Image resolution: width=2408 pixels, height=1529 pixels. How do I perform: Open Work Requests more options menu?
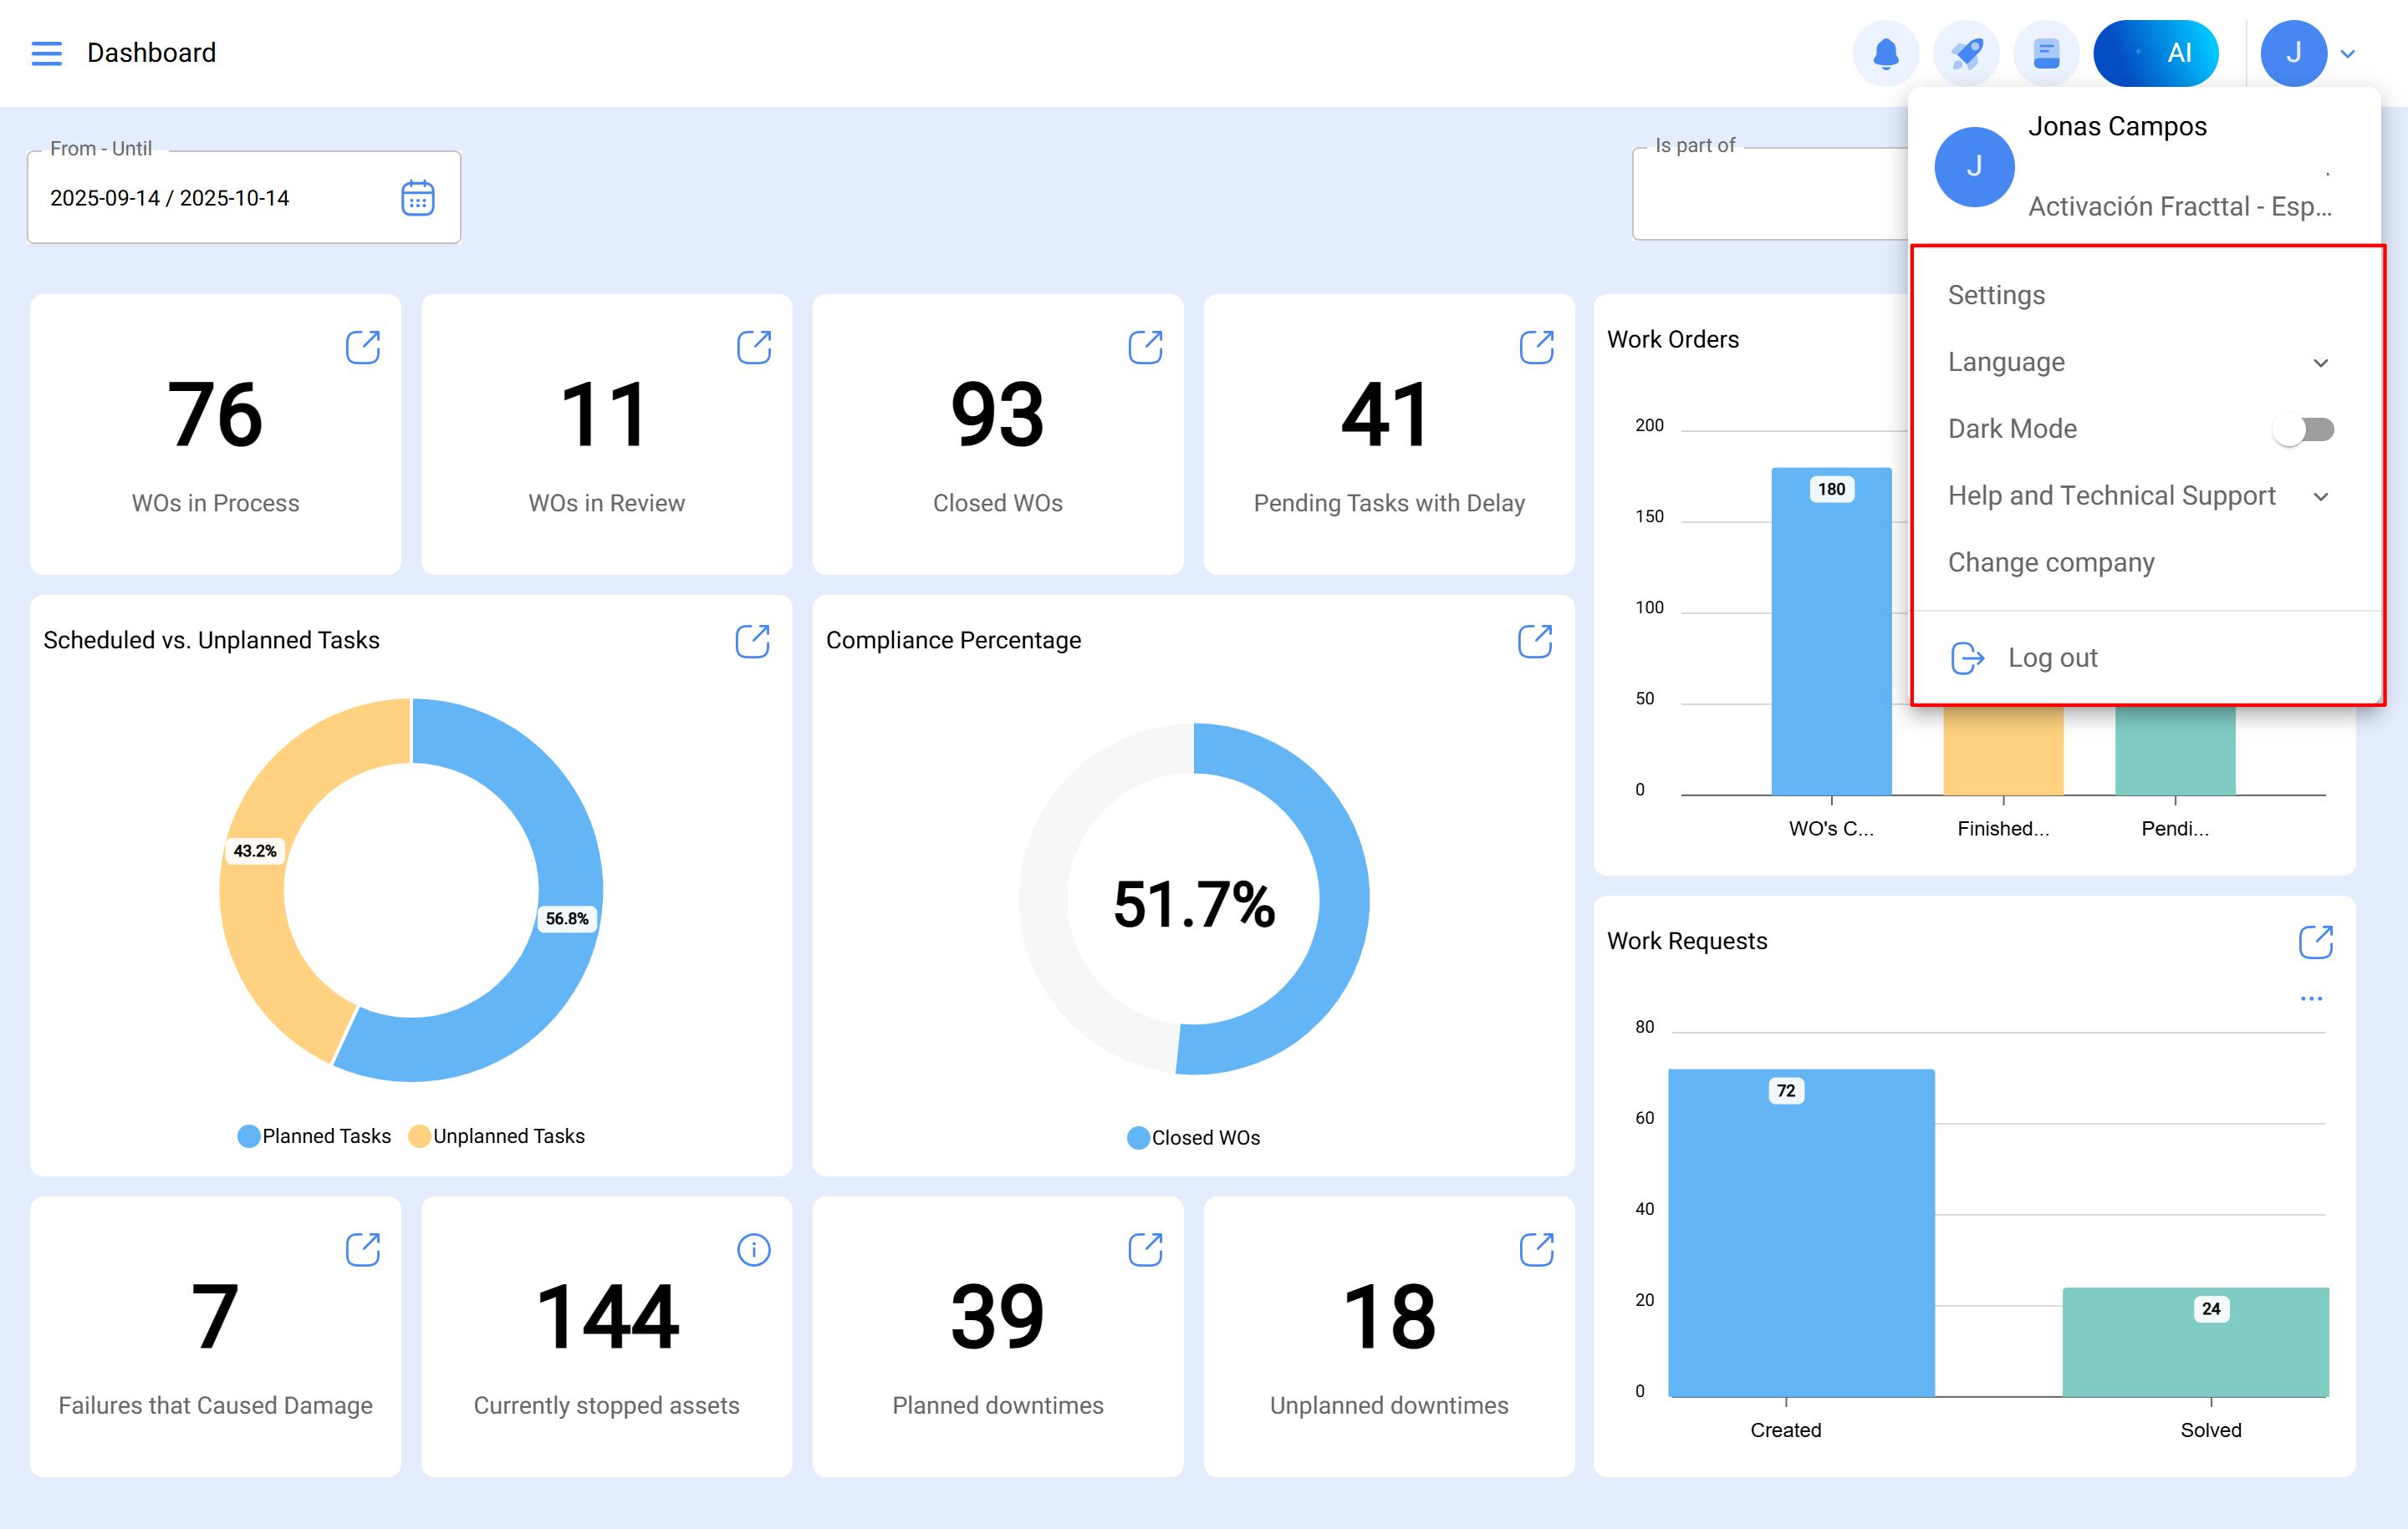click(2310, 998)
